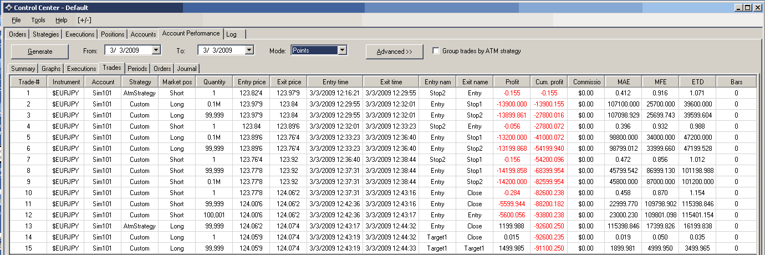Click exit name Target1 in trade 15

(x=475, y=248)
